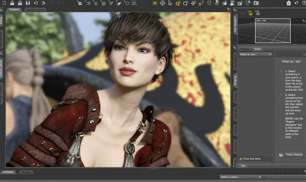
Task: Click the Video: Shaping button
Action: pyautogui.click(x=294, y=155)
